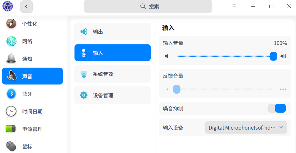Click the 个性化 palette icon
The image size is (296, 153).
click(11, 24)
